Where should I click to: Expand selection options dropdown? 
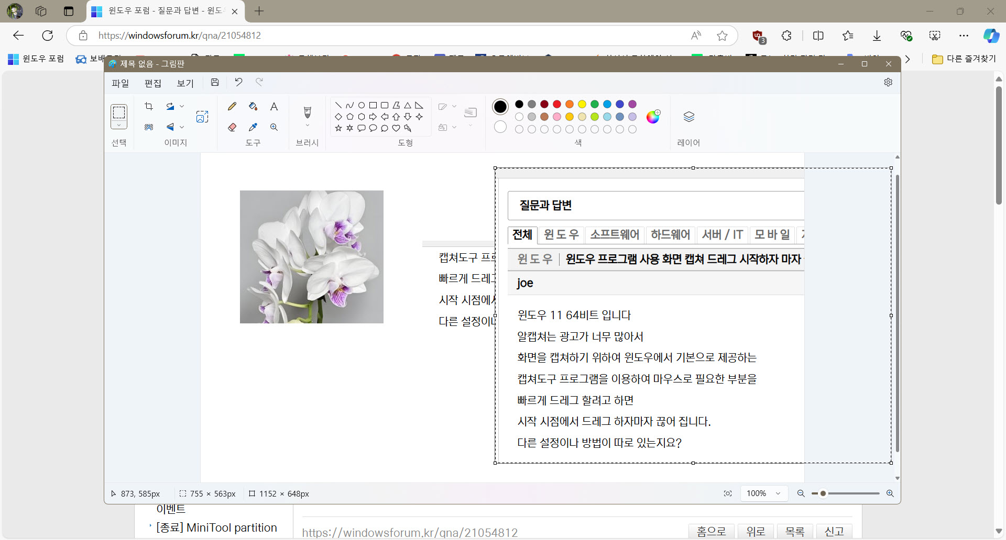click(x=119, y=126)
